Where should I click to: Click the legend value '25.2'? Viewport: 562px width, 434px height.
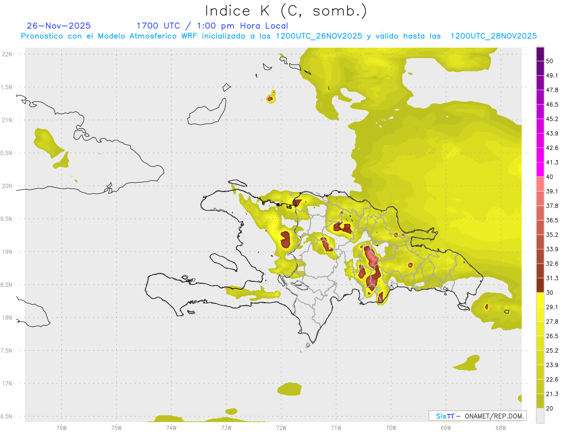click(552, 351)
